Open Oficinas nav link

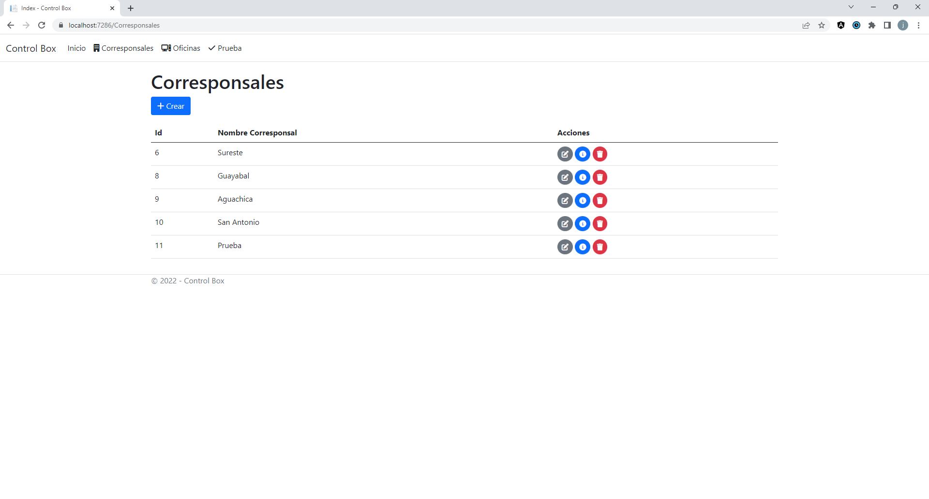pos(181,48)
